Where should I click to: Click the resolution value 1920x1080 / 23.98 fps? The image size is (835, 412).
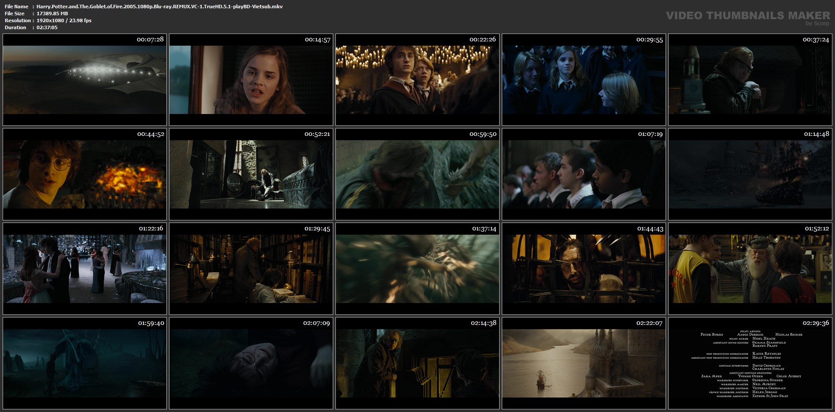pyautogui.click(x=64, y=20)
